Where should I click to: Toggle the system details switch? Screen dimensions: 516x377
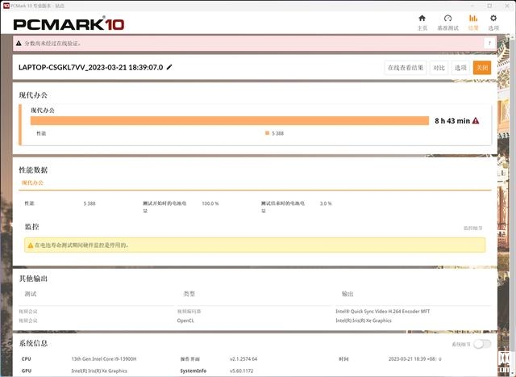(482, 344)
